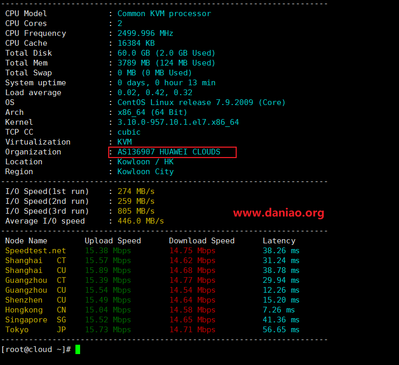The width and height of the screenshot is (399, 365).
Task: Click Tokyo JP latency 56.65 ms
Action: [x=281, y=330]
